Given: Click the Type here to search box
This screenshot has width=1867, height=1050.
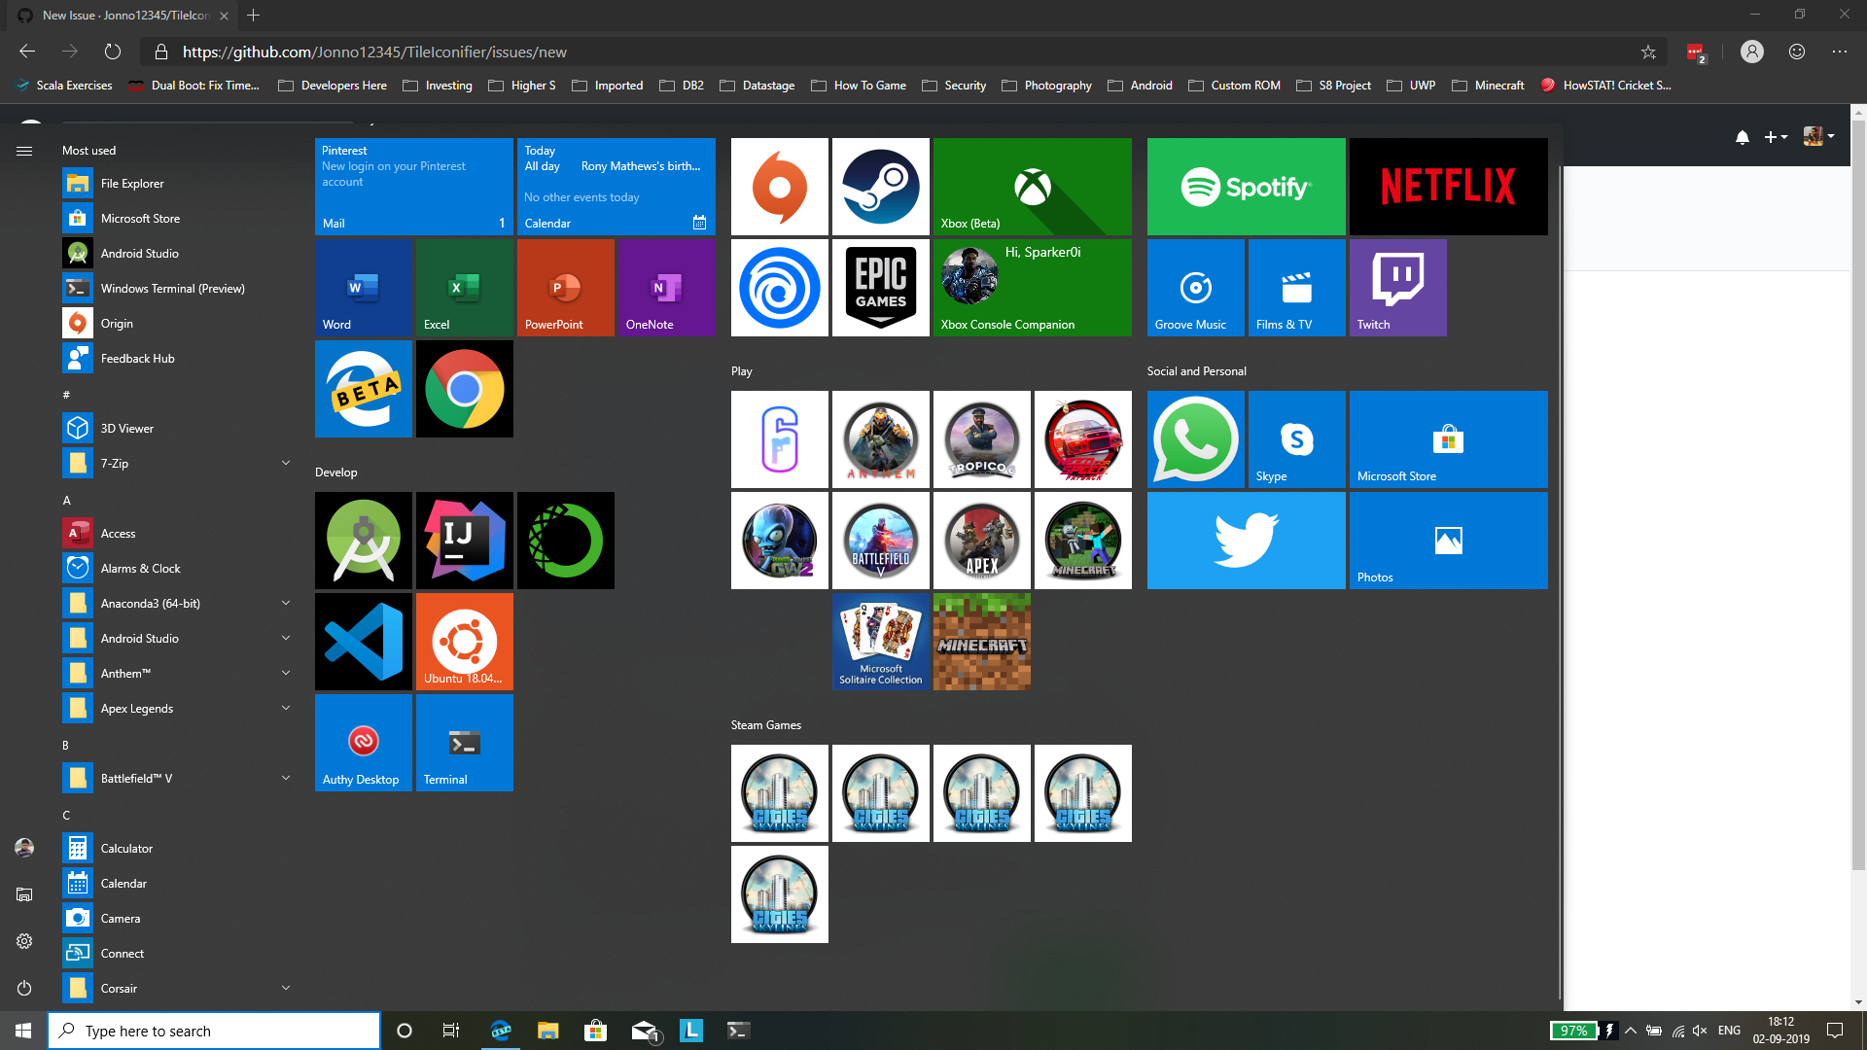Looking at the screenshot, I should [214, 1030].
